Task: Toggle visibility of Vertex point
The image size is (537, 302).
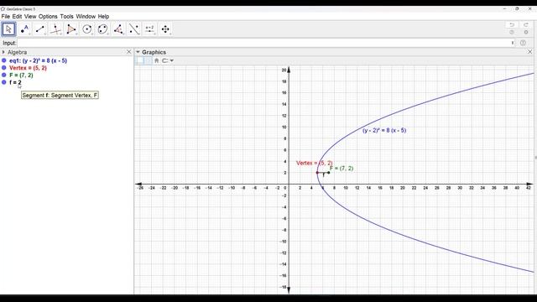Action: [x=4, y=68]
